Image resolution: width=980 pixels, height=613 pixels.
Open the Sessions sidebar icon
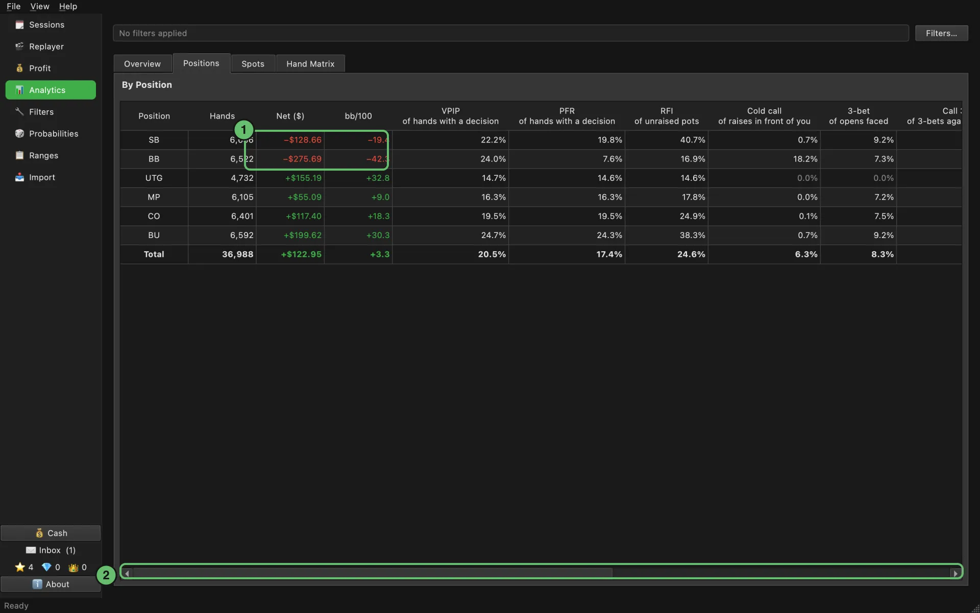[19, 25]
